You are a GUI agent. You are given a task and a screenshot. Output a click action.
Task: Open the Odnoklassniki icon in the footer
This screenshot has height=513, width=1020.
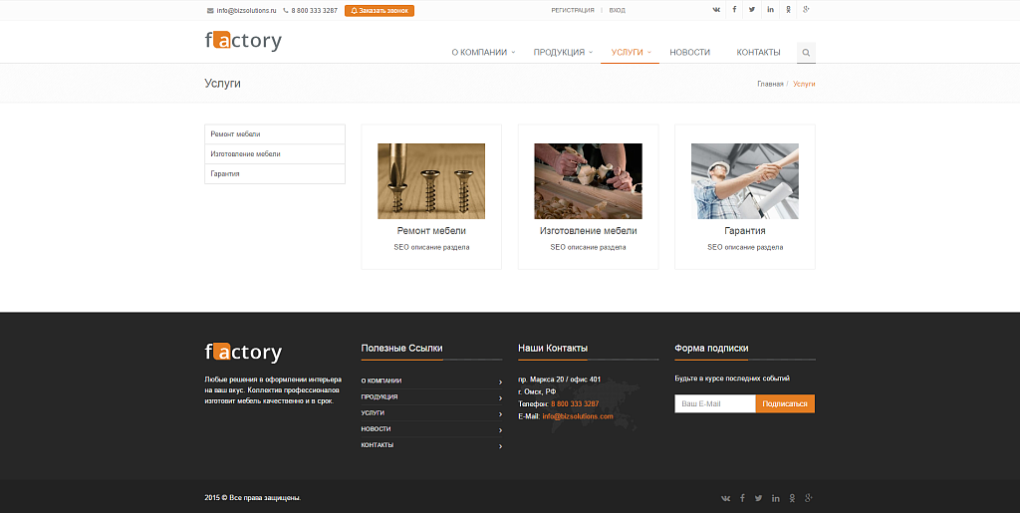click(792, 497)
